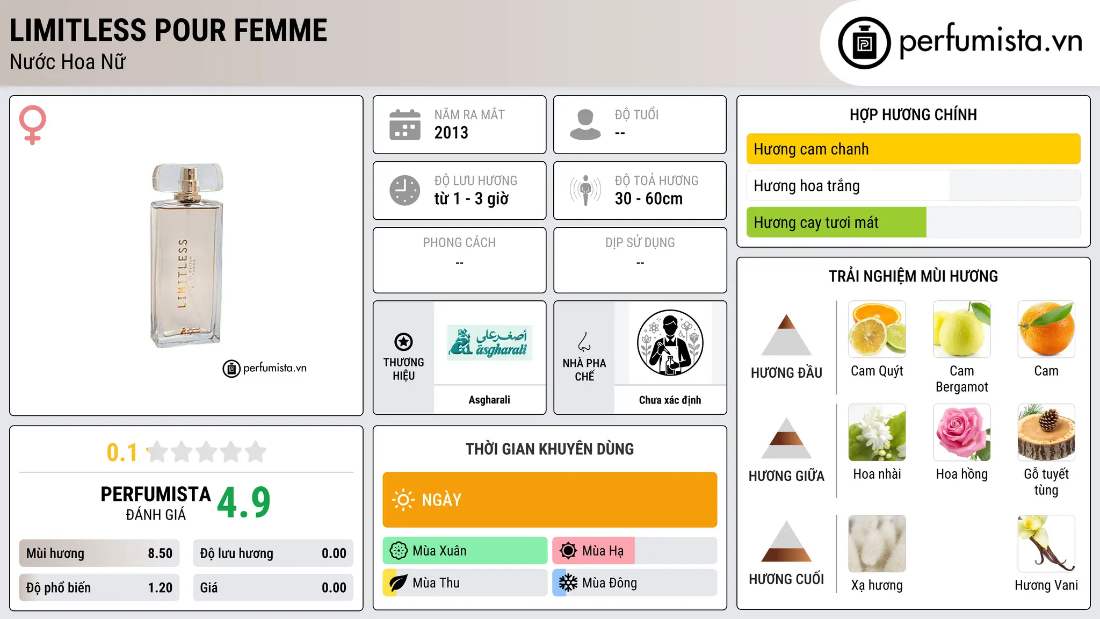Open the Asgharali brand name link

pos(489,400)
